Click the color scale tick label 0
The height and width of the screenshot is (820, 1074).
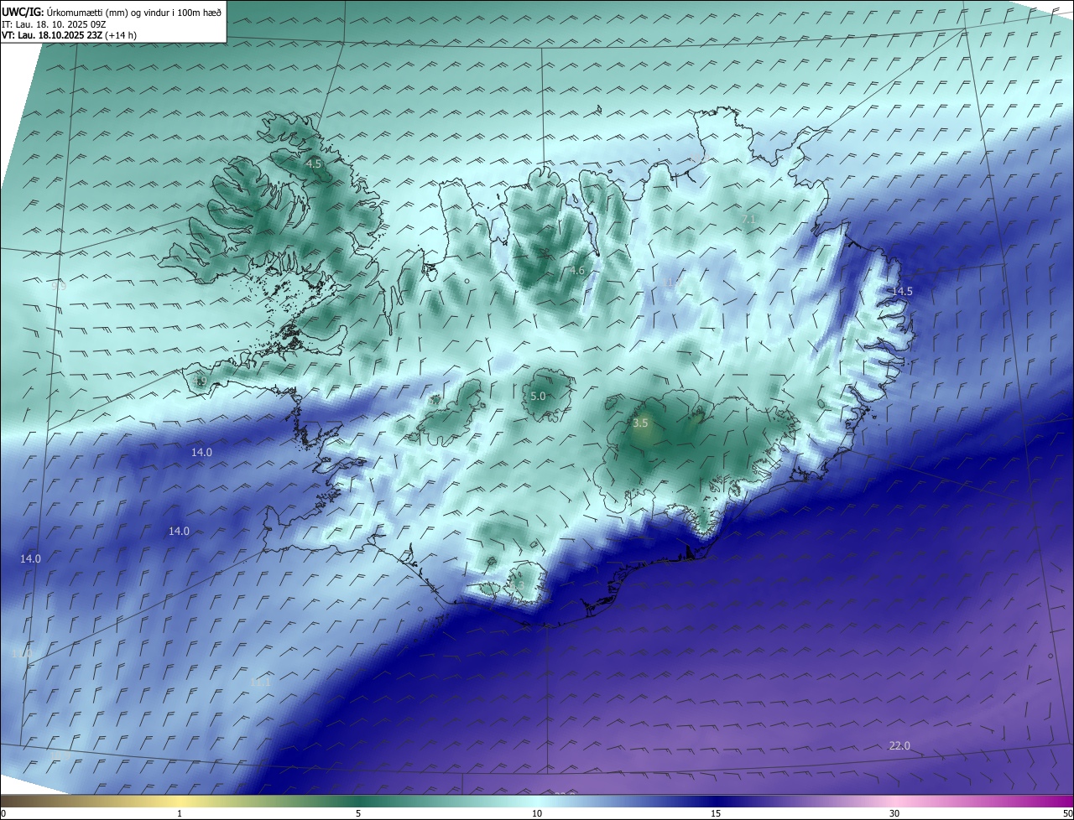coord(3,813)
